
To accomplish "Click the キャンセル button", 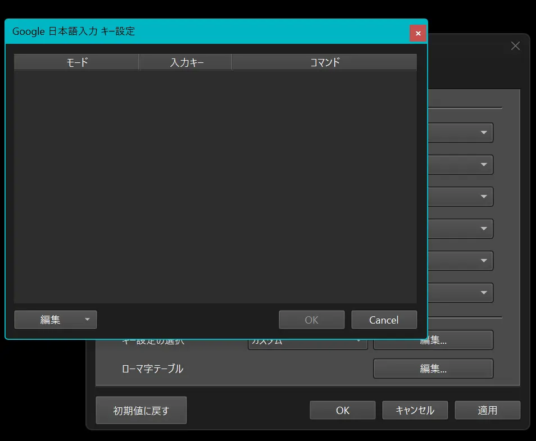I will (x=415, y=410).
